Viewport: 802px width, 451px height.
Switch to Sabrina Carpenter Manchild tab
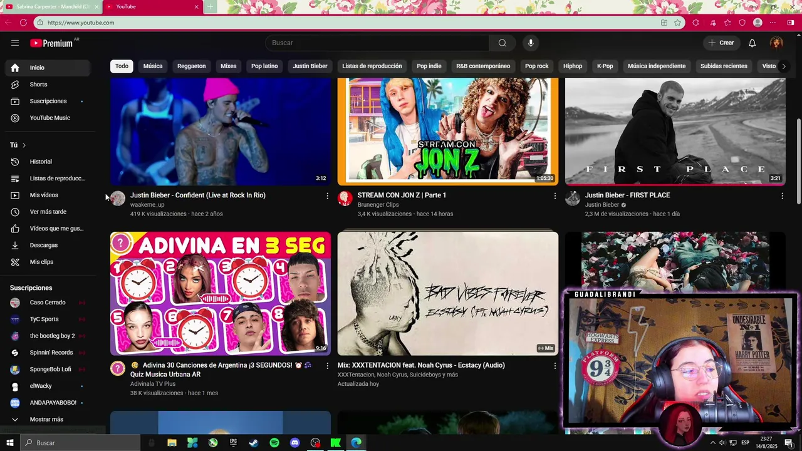pos(51,7)
